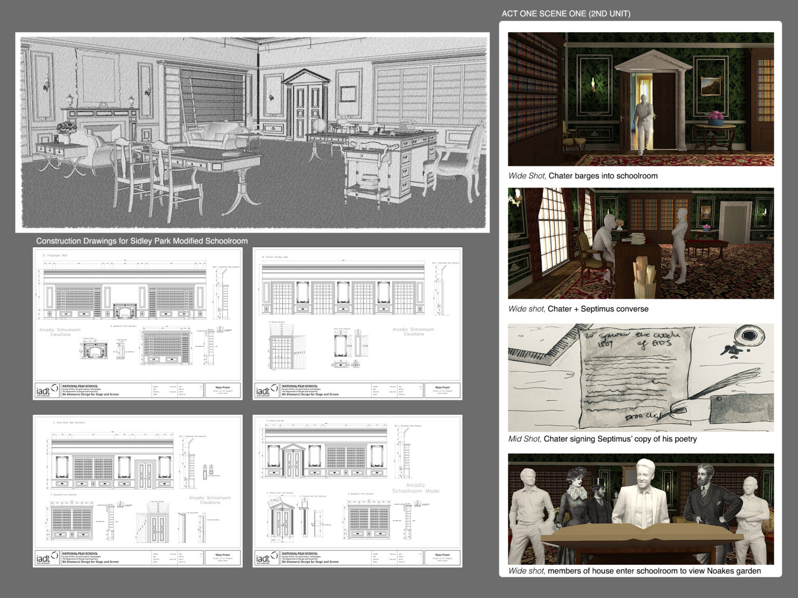Click 'Construction Drawings for Sidley Park Modified Schoolroom' title
798x598 pixels.
click(x=142, y=241)
